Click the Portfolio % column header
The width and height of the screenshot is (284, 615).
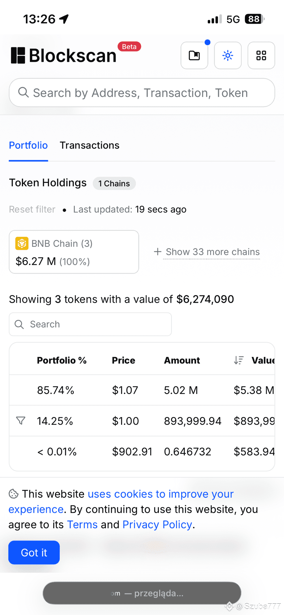point(62,360)
